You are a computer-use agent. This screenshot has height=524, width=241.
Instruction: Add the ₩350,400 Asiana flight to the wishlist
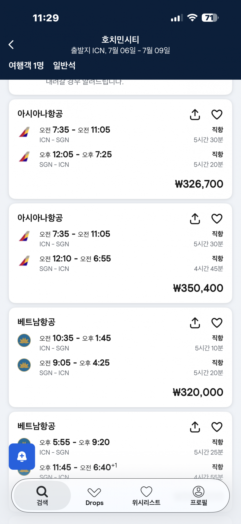point(217,219)
